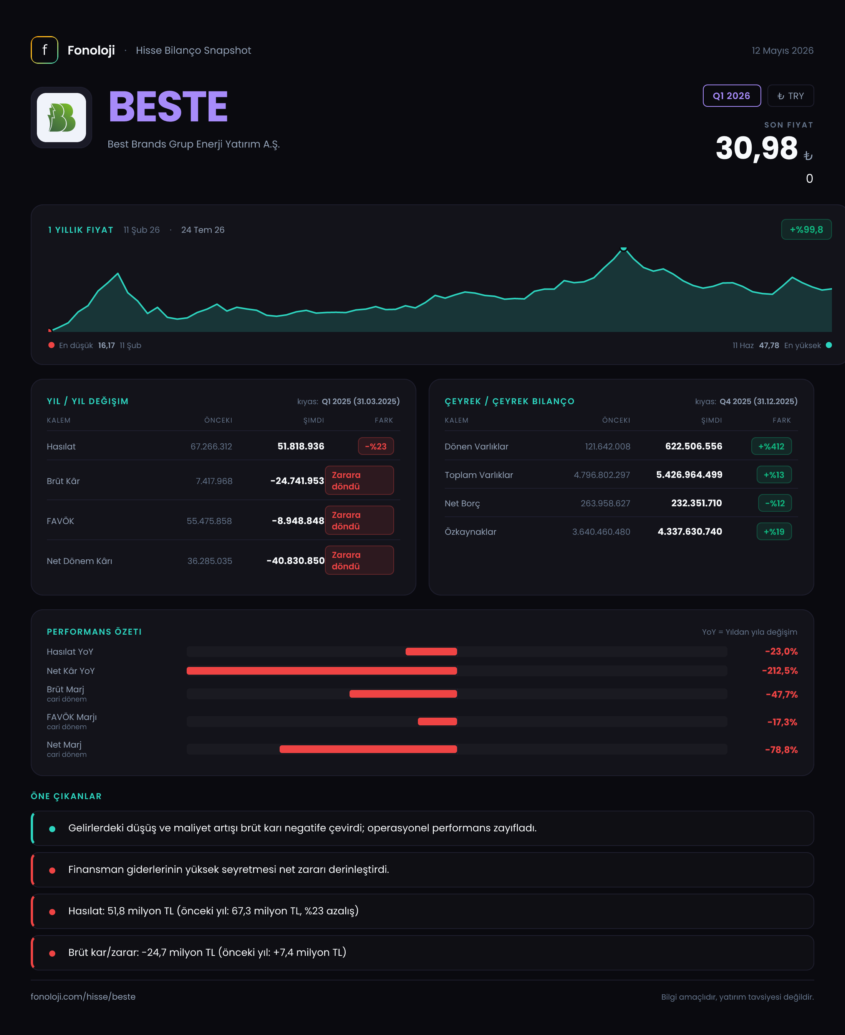Click the -78,8% Net Marj value
Image resolution: width=845 pixels, height=1035 pixels.
pos(781,750)
